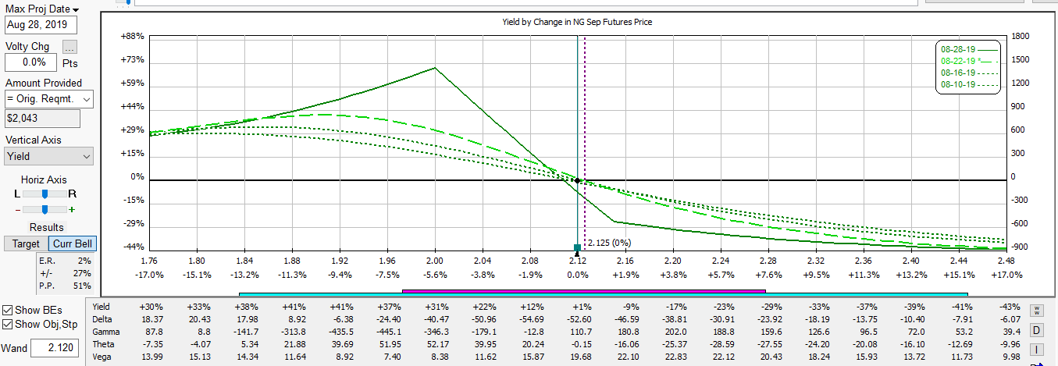
Task: Select the 08-28-19 legend line entry
Action: point(969,49)
